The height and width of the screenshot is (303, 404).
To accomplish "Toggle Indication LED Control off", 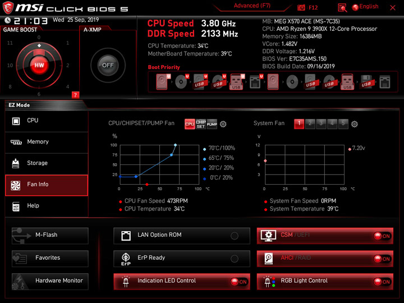I will click(182, 281).
